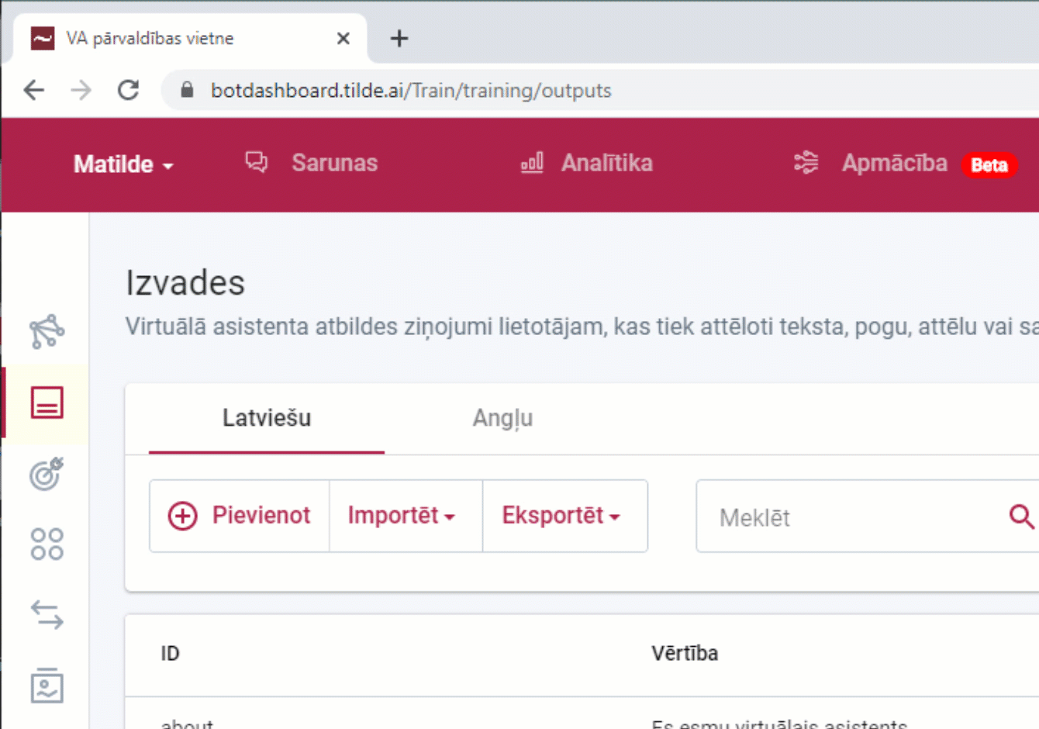Click the Apmācība training icon
1039x729 pixels.
806,163
